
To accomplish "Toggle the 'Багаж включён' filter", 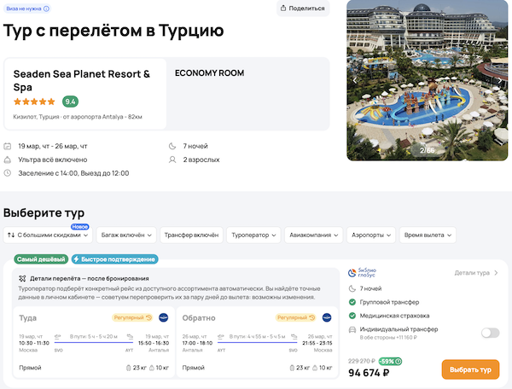I will tap(127, 235).
